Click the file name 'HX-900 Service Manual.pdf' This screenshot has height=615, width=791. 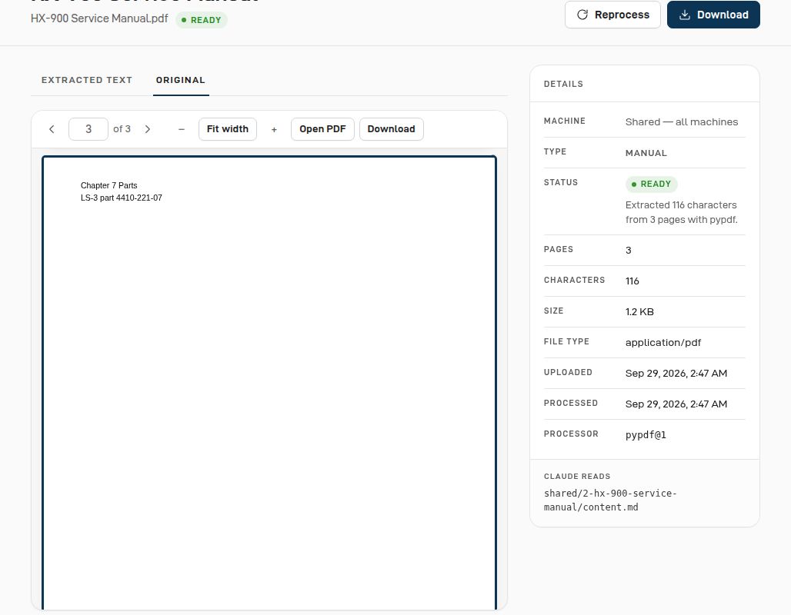[99, 18]
